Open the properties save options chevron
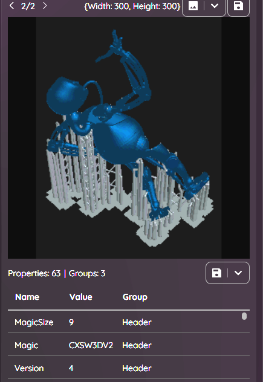The image size is (263, 382). point(238,273)
